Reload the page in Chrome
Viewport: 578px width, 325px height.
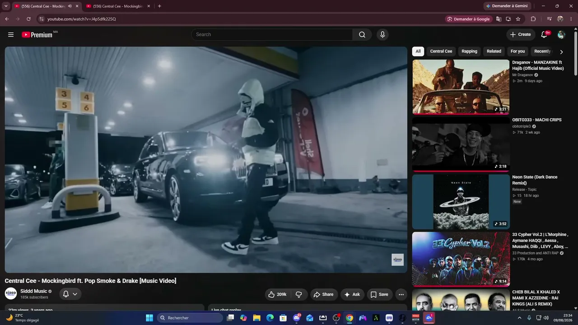tap(28, 19)
